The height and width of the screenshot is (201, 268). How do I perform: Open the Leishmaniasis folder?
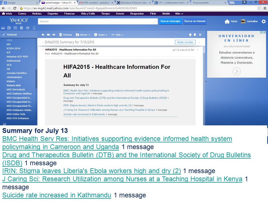[x=14, y=77]
